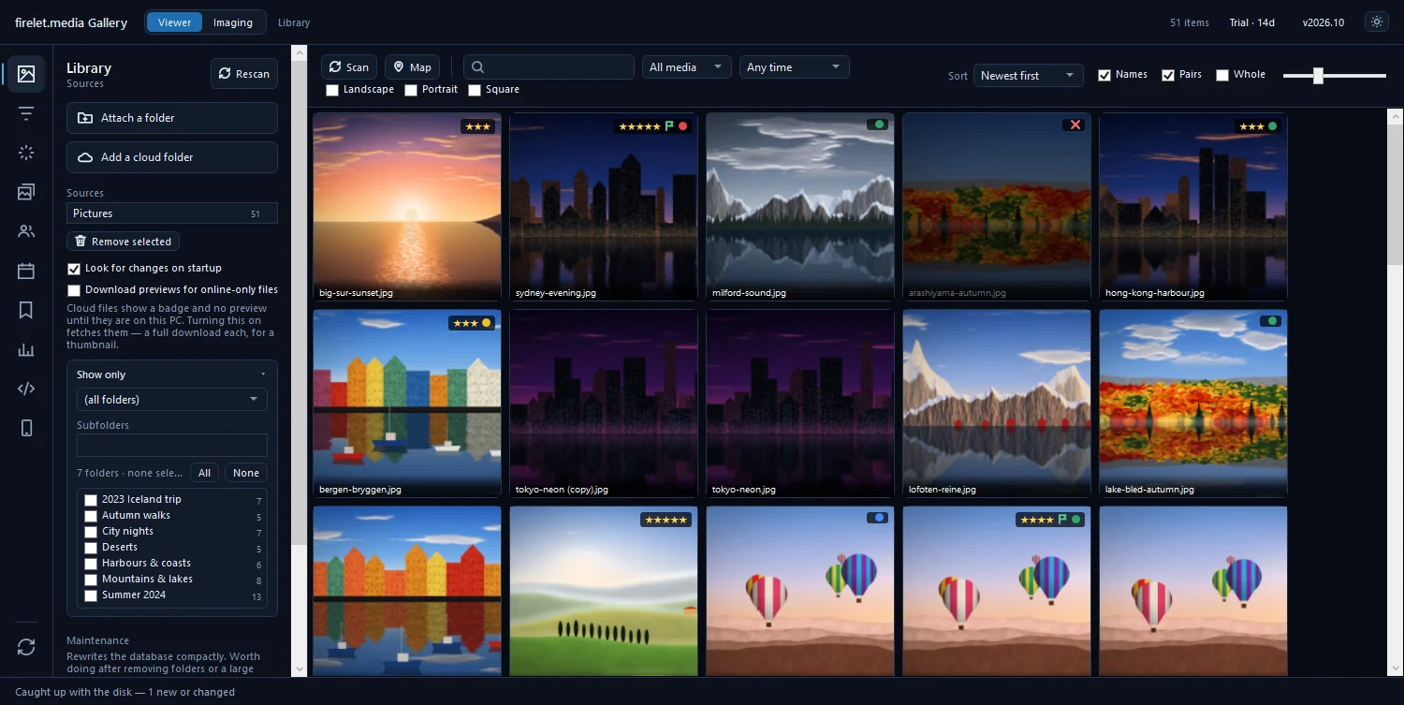Open the code brackets icon in the sidebar
The image size is (1404, 705).
(x=26, y=389)
